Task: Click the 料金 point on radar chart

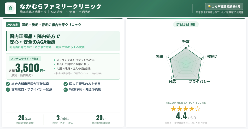Action: pyautogui.click(x=186, y=48)
